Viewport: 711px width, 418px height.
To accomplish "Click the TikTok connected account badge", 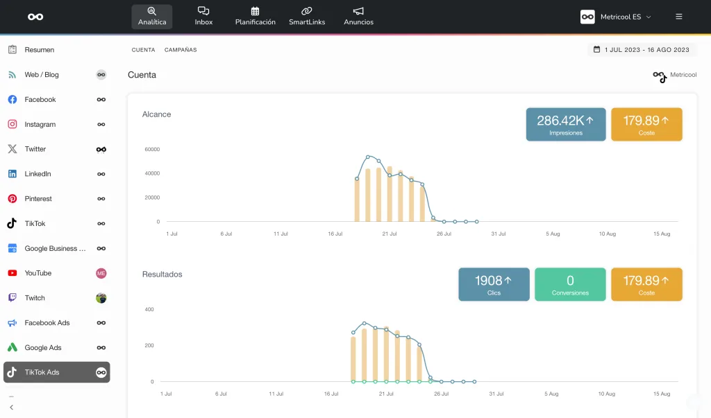I will point(101,223).
